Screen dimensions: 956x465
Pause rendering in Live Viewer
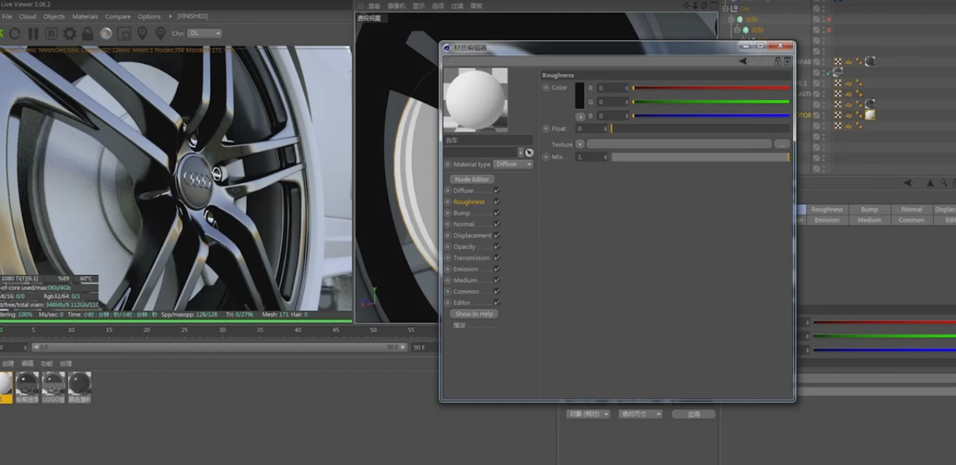[33, 34]
